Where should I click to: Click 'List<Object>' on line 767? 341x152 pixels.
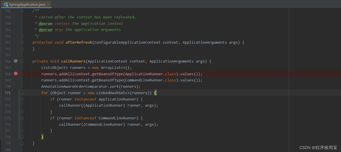[x=55, y=68]
